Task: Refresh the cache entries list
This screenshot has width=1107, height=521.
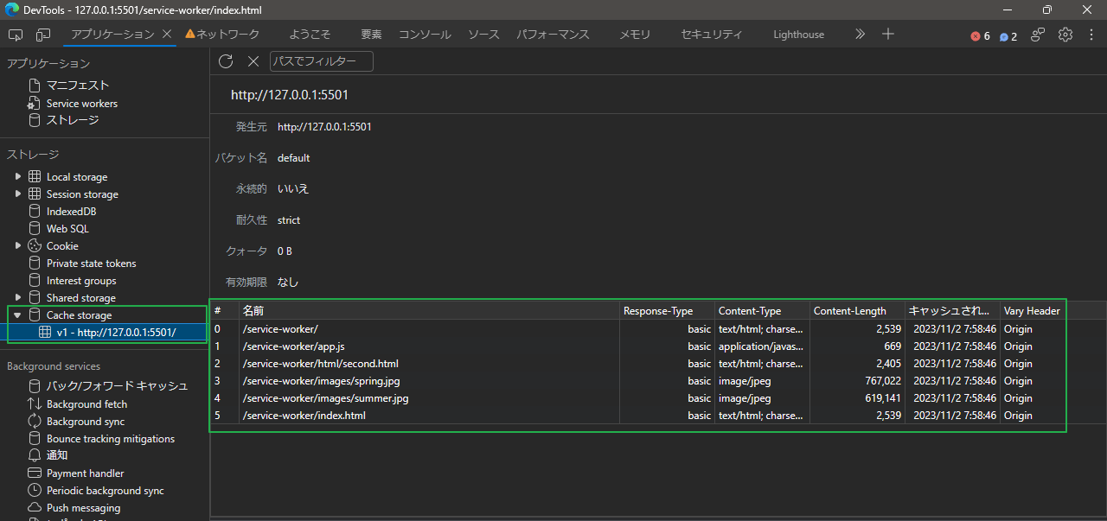Action: pyautogui.click(x=226, y=61)
